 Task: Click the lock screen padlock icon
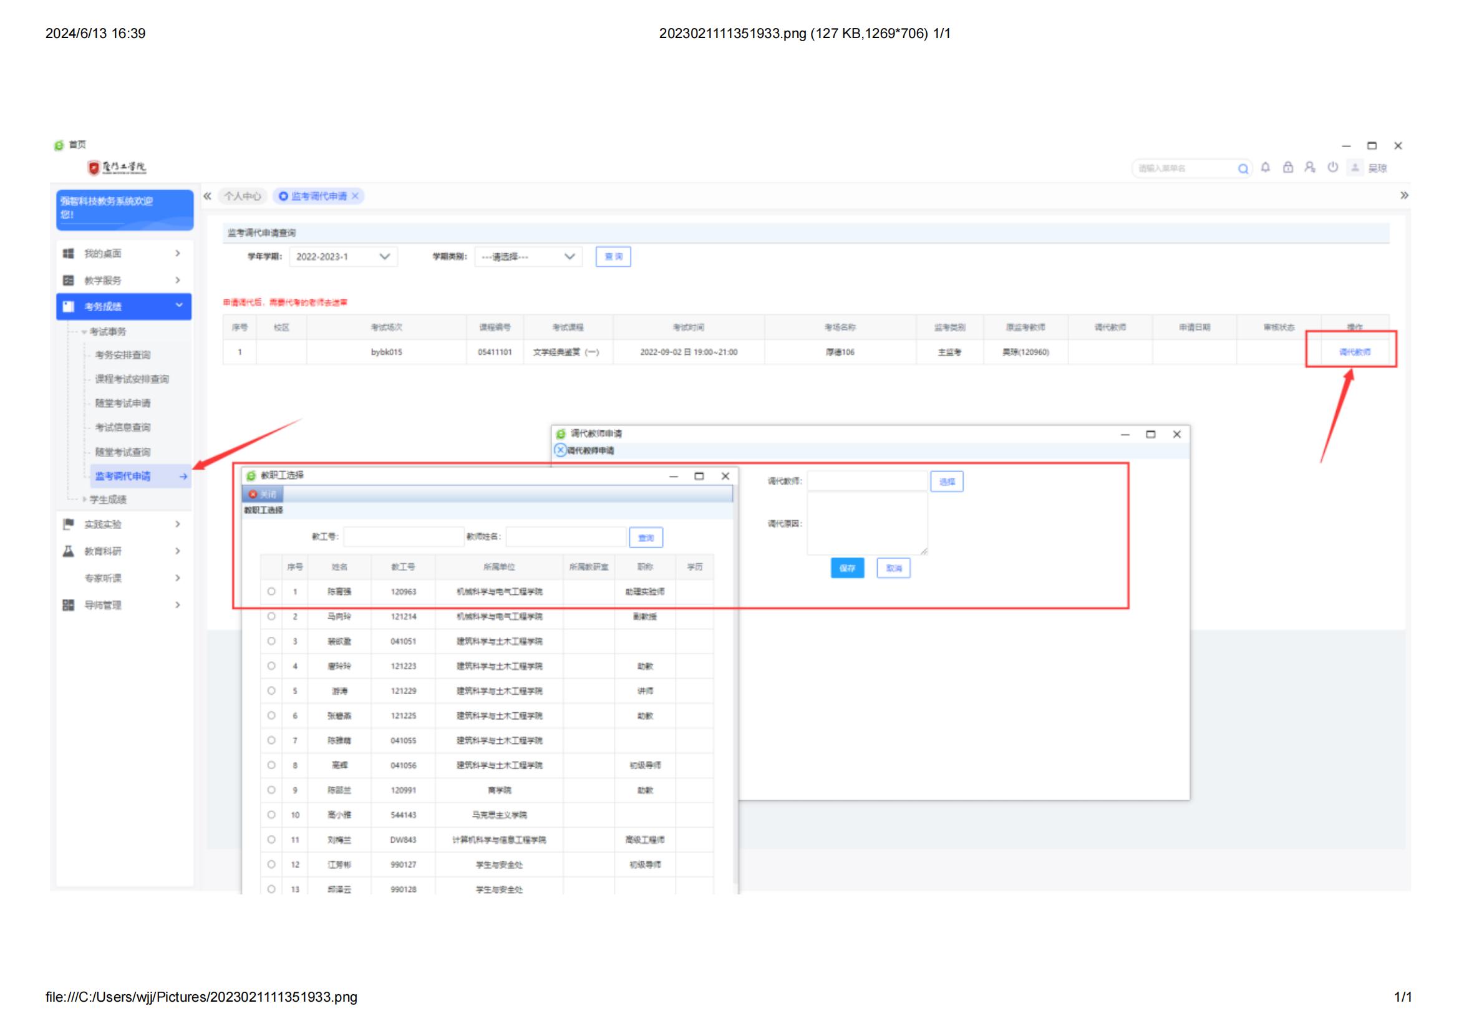click(1287, 167)
